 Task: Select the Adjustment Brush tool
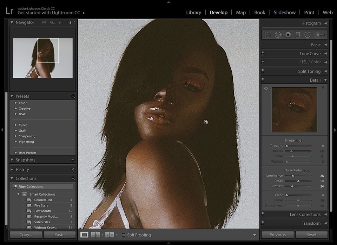320,35
